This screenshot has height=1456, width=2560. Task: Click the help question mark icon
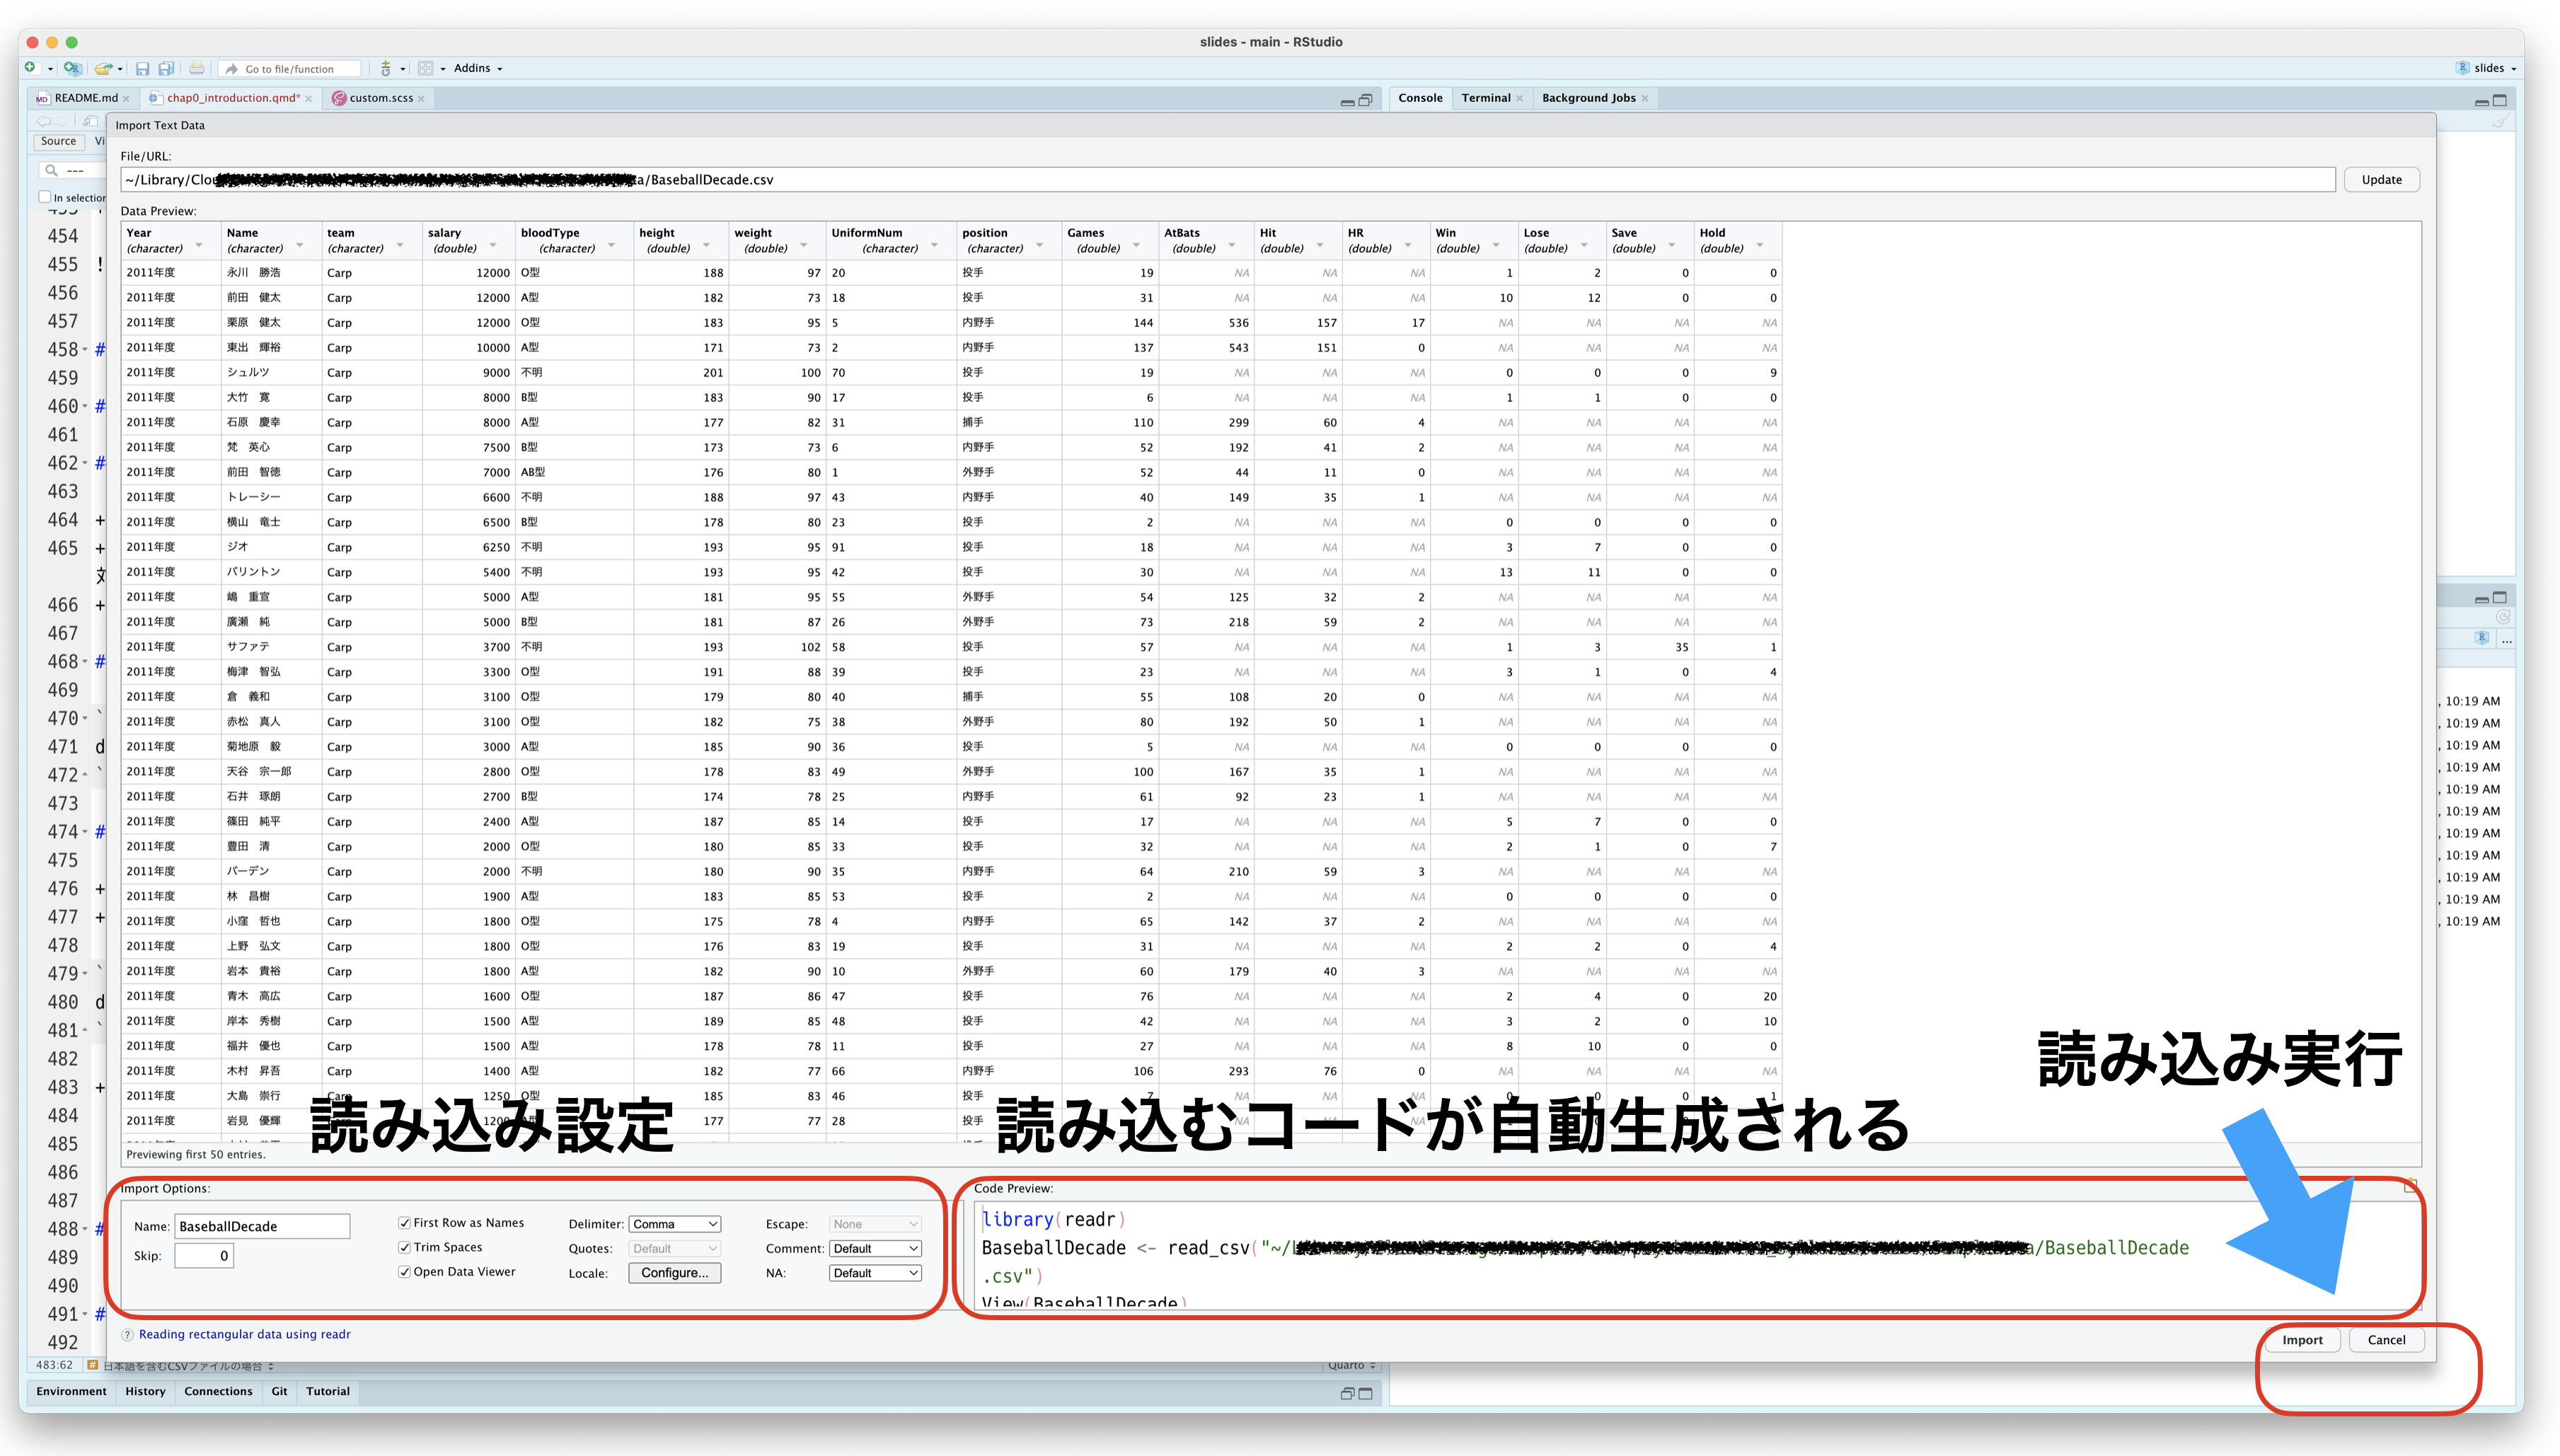tap(127, 1335)
